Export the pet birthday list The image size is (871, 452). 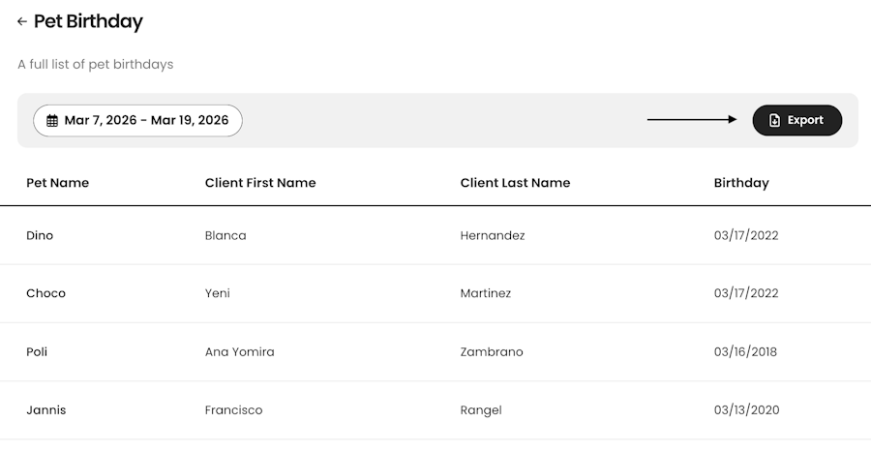797,120
